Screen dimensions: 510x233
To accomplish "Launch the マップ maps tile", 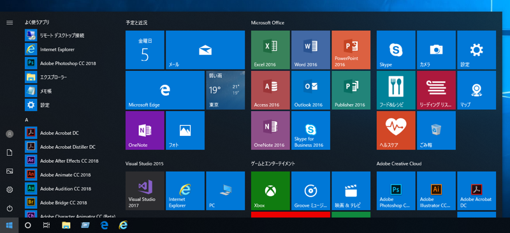I will 476,90.
